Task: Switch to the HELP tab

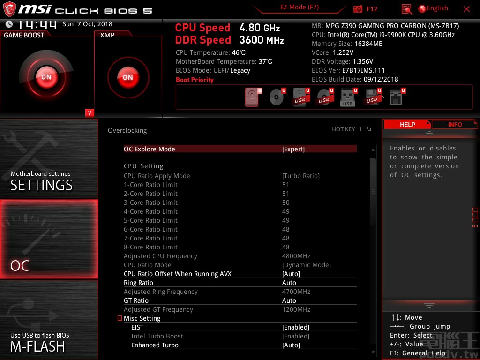Action: click(407, 125)
